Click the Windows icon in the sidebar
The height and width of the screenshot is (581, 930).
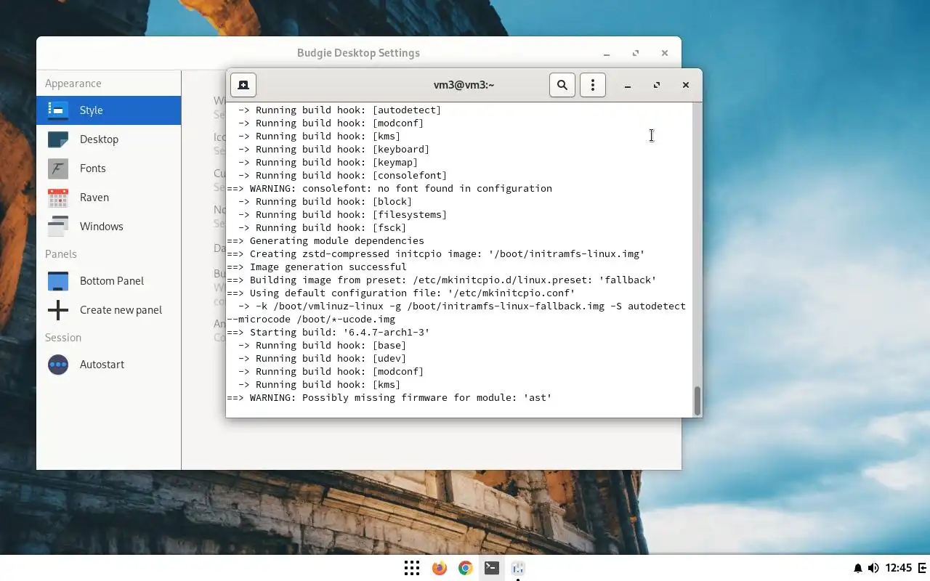coord(58,227)
